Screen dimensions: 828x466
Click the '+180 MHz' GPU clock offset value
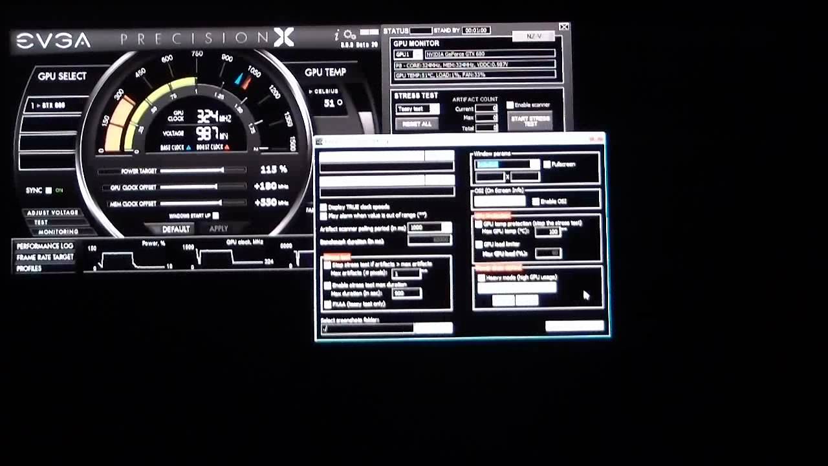pos(272,186)
